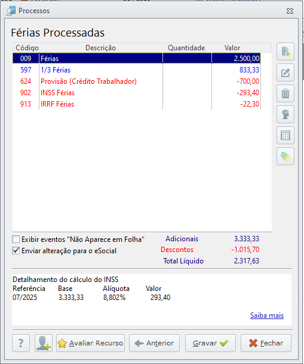Click the Descrição column header
Viewport: 304px width, 364px height.
(x=100, y=48)
